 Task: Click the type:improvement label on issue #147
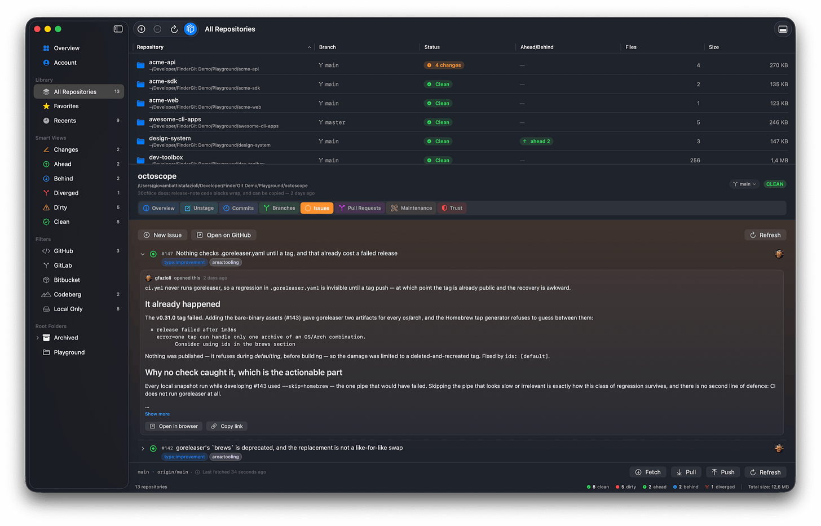pos(184,263)
